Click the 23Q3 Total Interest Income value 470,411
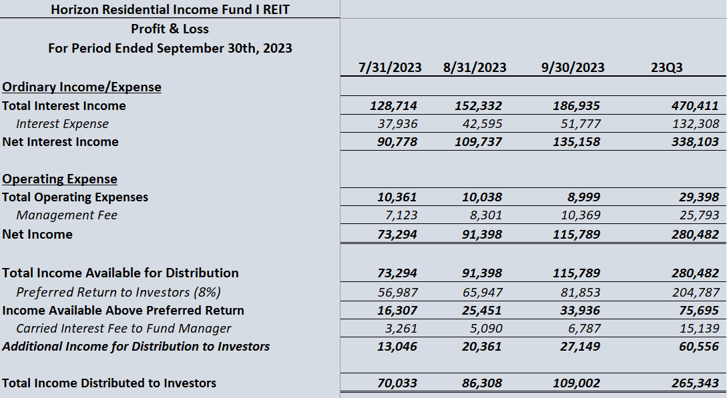The image size is (727, 398). tap(695, 106)
